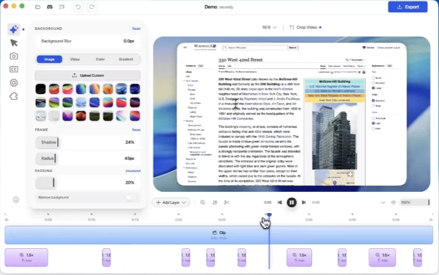Open the 16:9 aspect ratio dropdown
Screen dimensions: 439x275
coord(269,27)
